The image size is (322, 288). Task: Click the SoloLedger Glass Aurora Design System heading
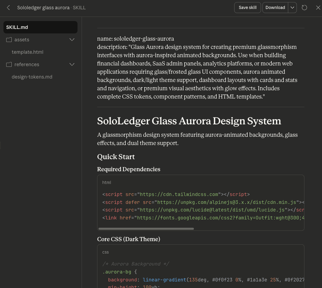(x=189, y=121)
